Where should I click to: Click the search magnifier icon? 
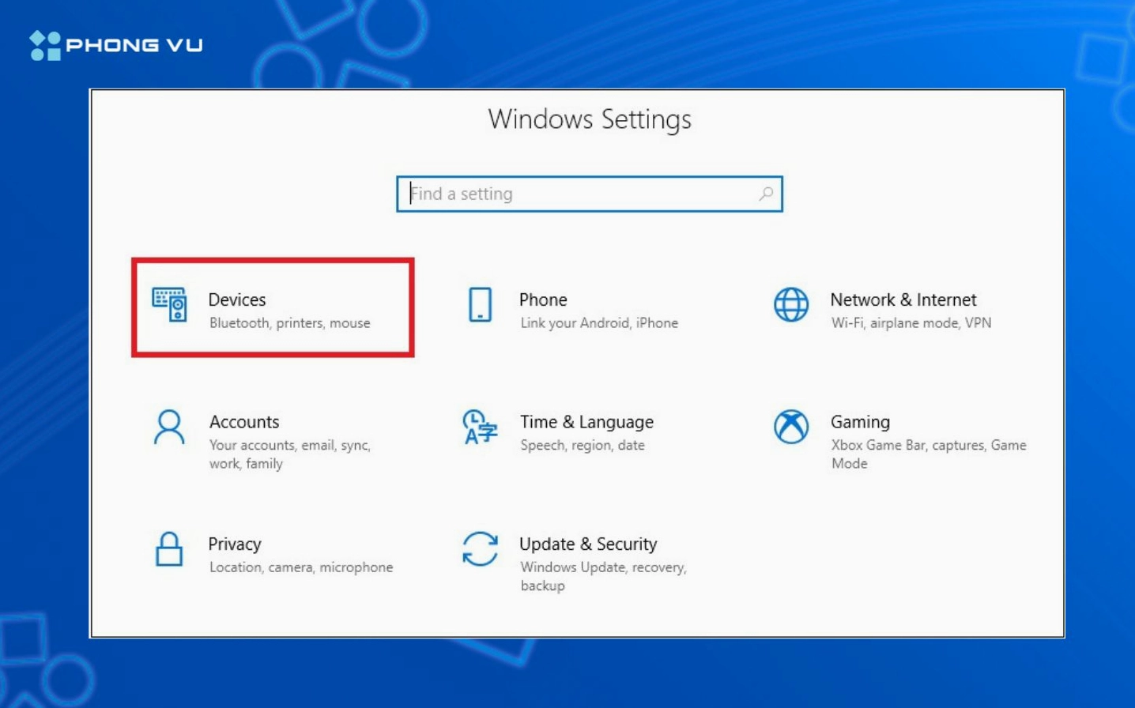pos(764,194)
